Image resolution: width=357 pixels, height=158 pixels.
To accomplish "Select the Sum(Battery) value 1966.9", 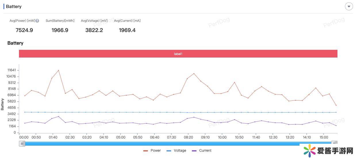I will click(x=60, y=30).
